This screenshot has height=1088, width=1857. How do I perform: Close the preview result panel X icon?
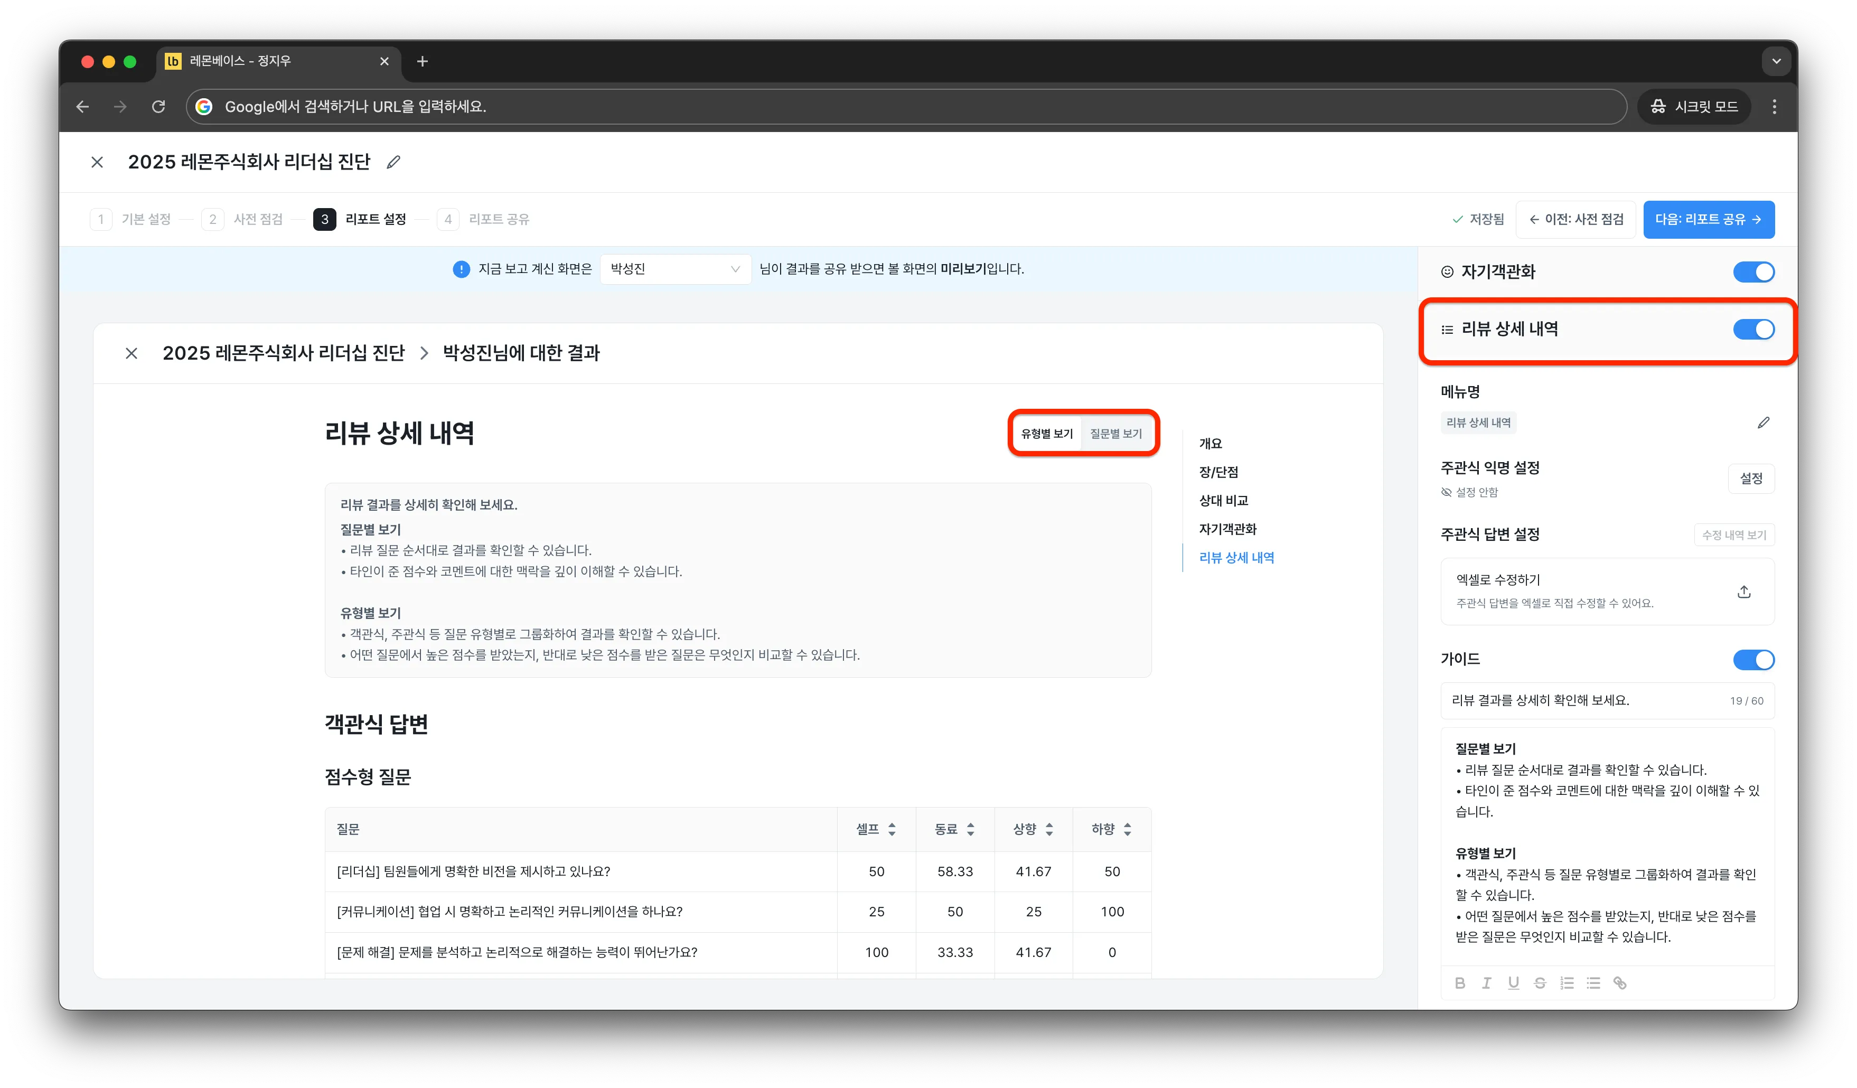(x=132, y=354)
